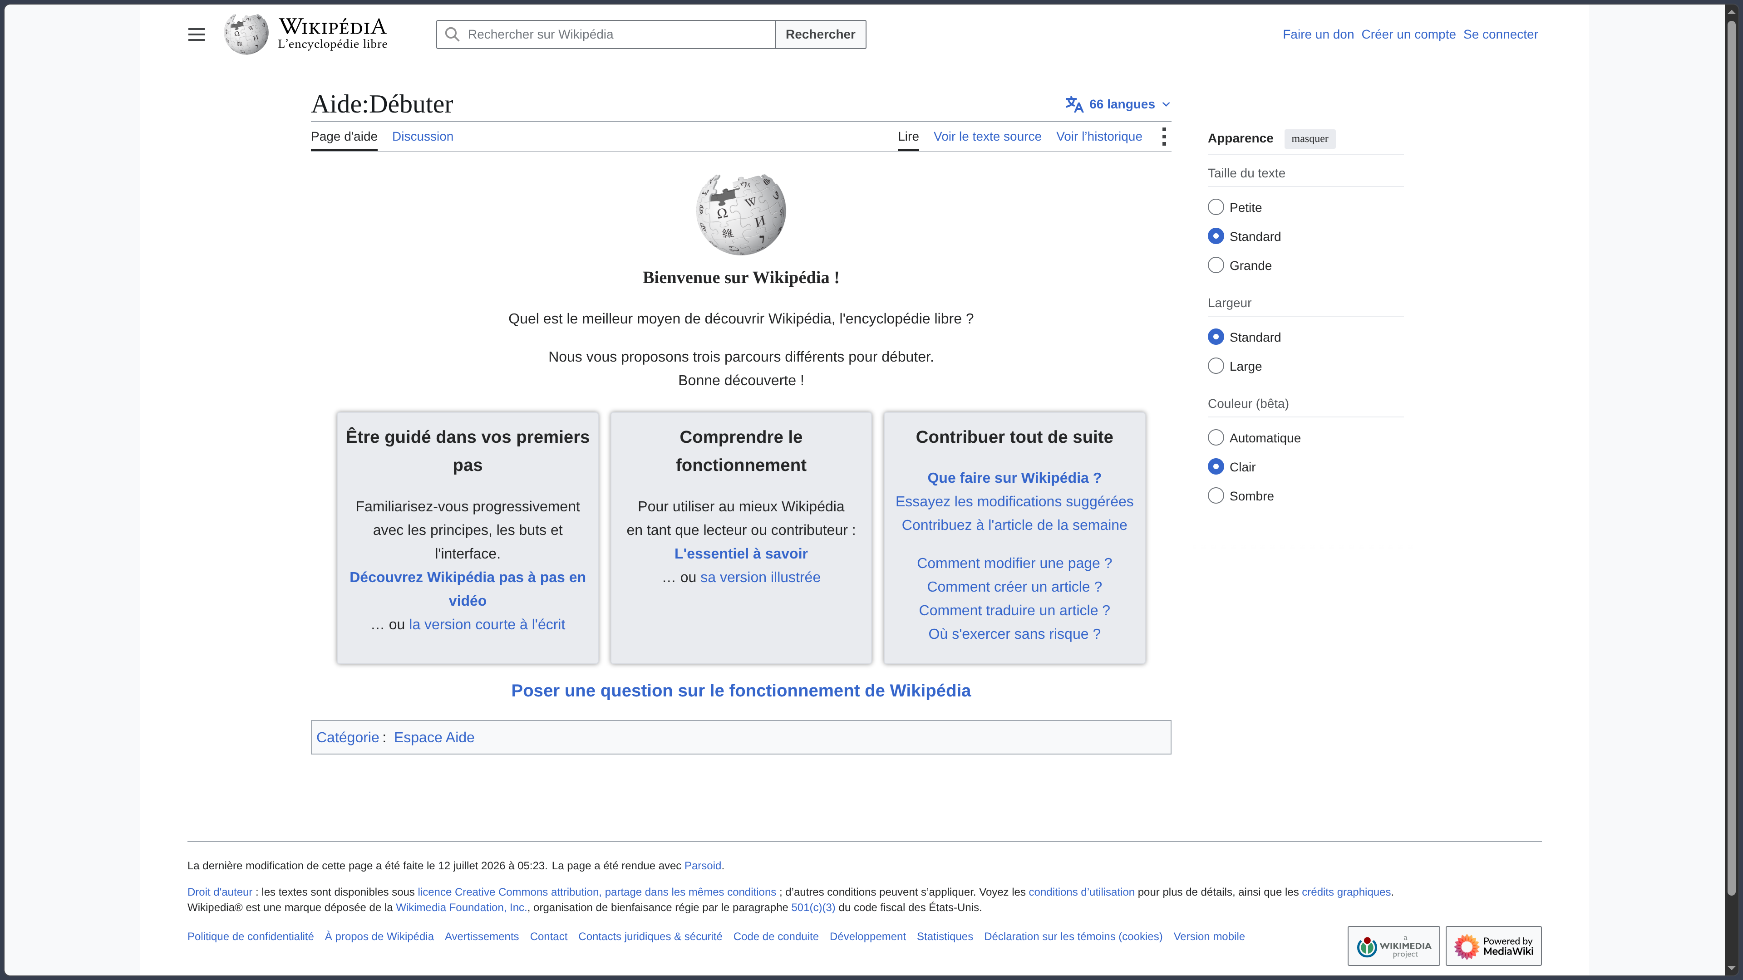Hide the Apparence panel with masquer
This screenshot has height=980, width=1743.
point(1309,139)
